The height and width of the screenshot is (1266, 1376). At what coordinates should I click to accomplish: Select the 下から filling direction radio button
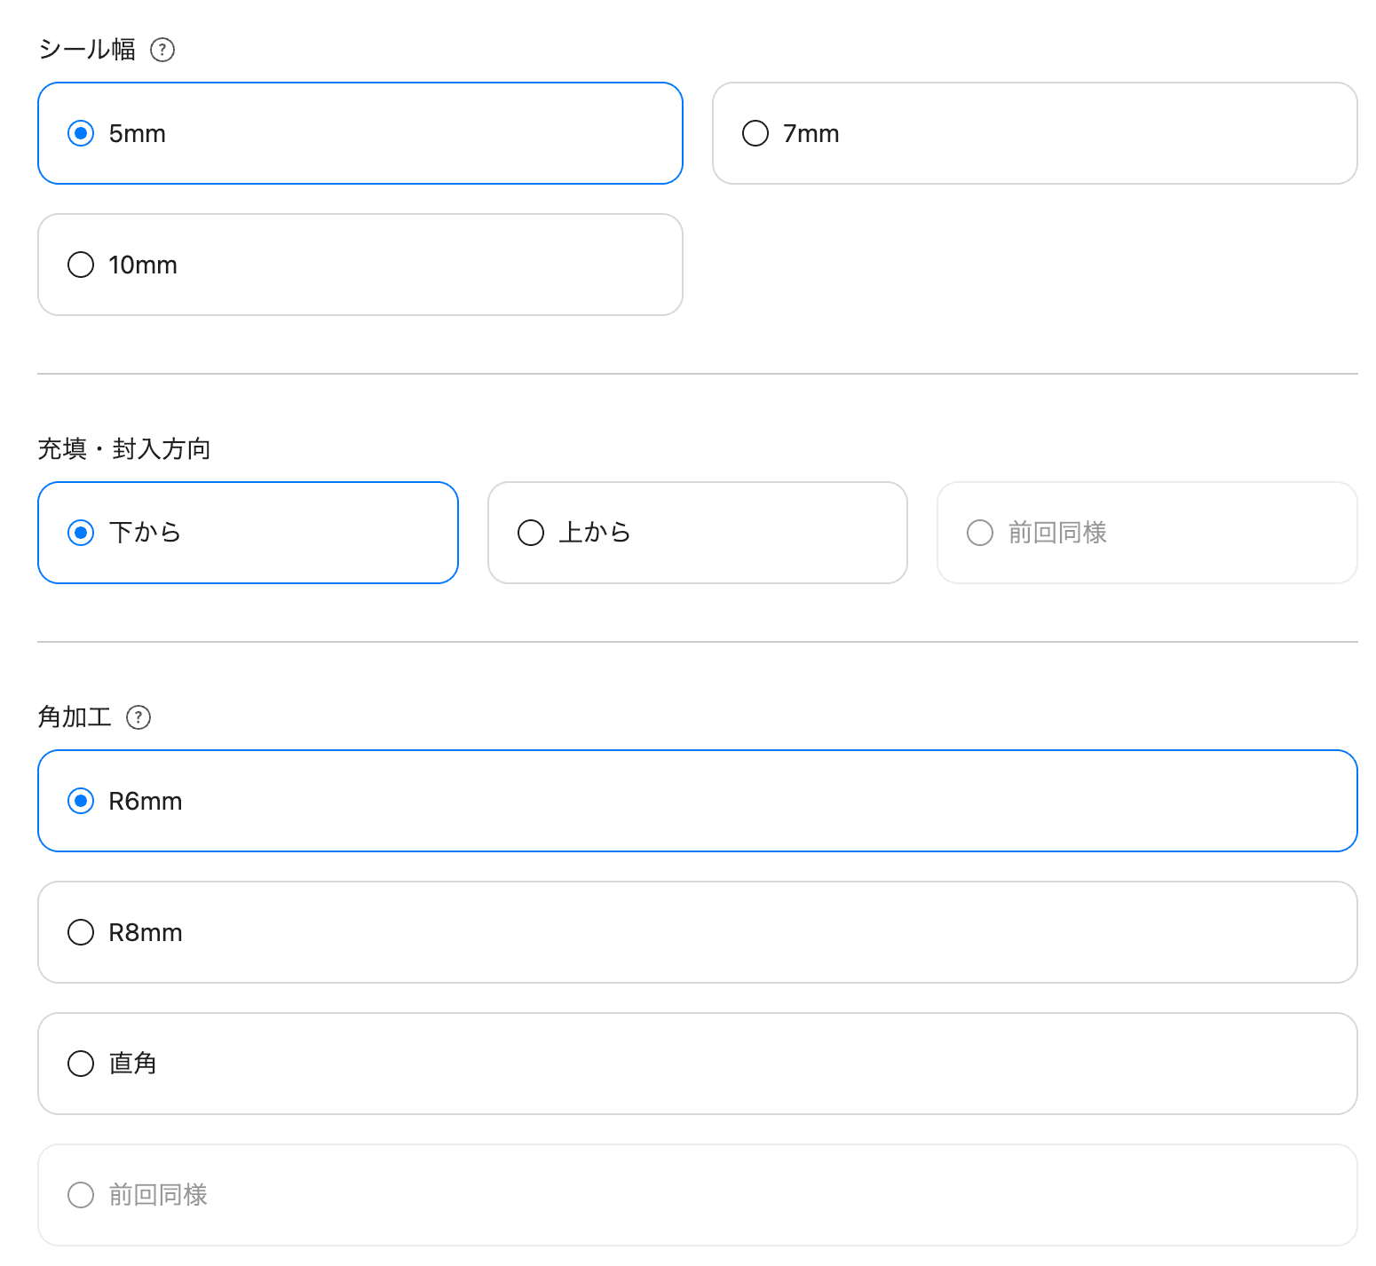81,533
